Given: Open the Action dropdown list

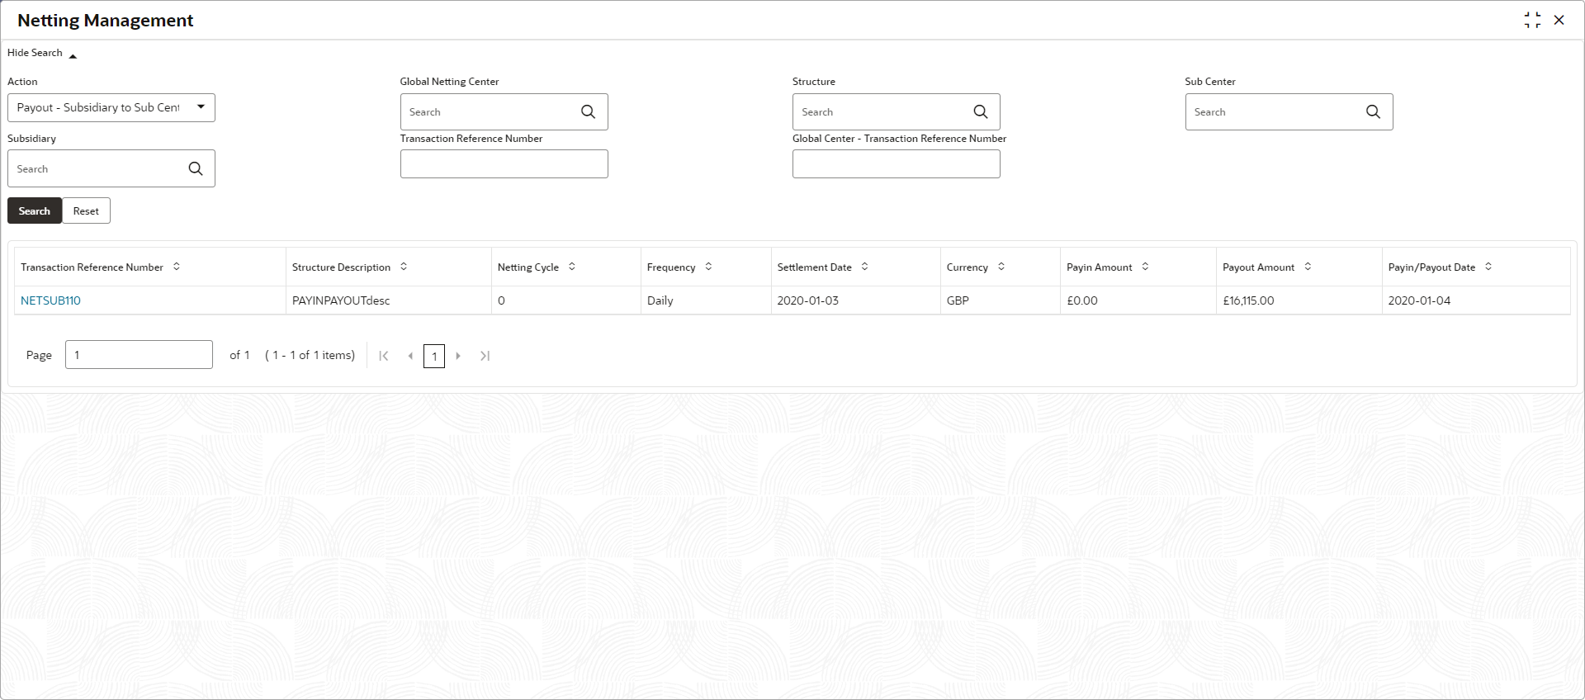Looking at the screenshot, I should click(x=111, y=107).
